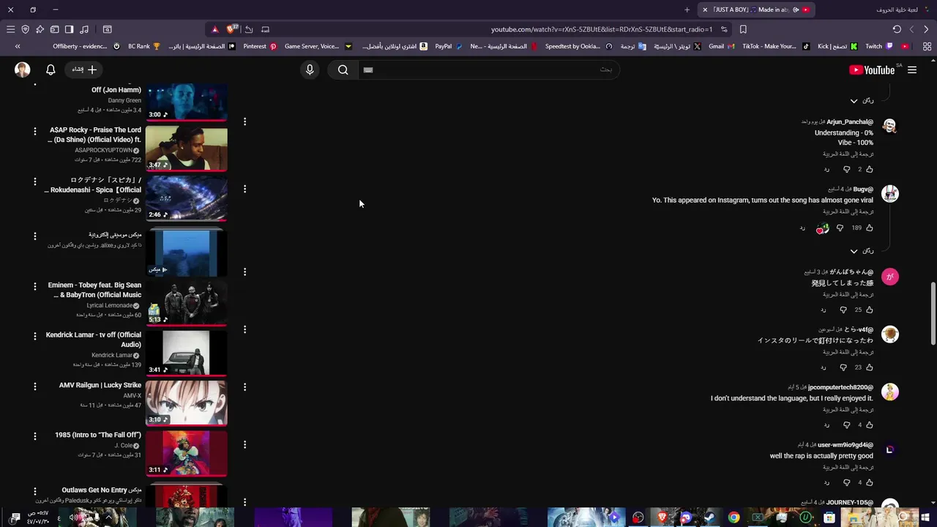Click the YouTube create plus button
The image size is (937, 527).
pyautogui.click(x=85, y=70)
